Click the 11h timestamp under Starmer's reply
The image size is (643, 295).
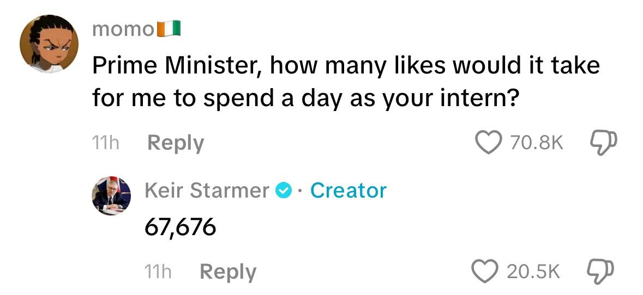point(158,272)
